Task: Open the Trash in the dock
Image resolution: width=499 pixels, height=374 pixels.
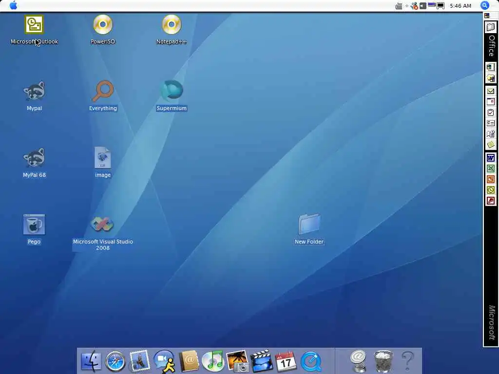Action: tap(383, 361)
